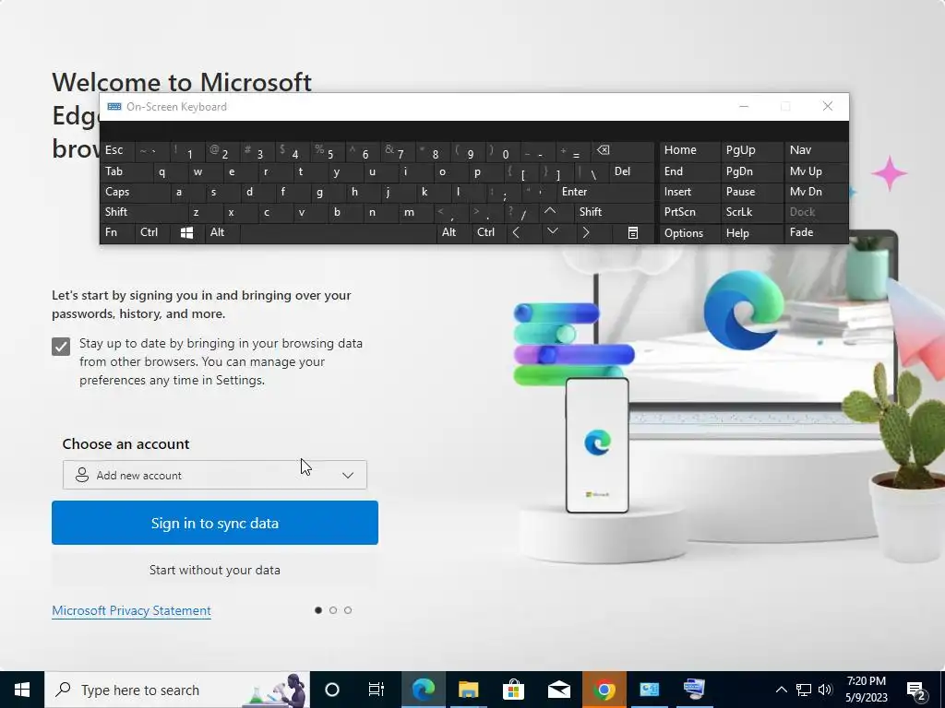Open the notification center icon
Screen dimensions: 945x708
click(916, 690)
